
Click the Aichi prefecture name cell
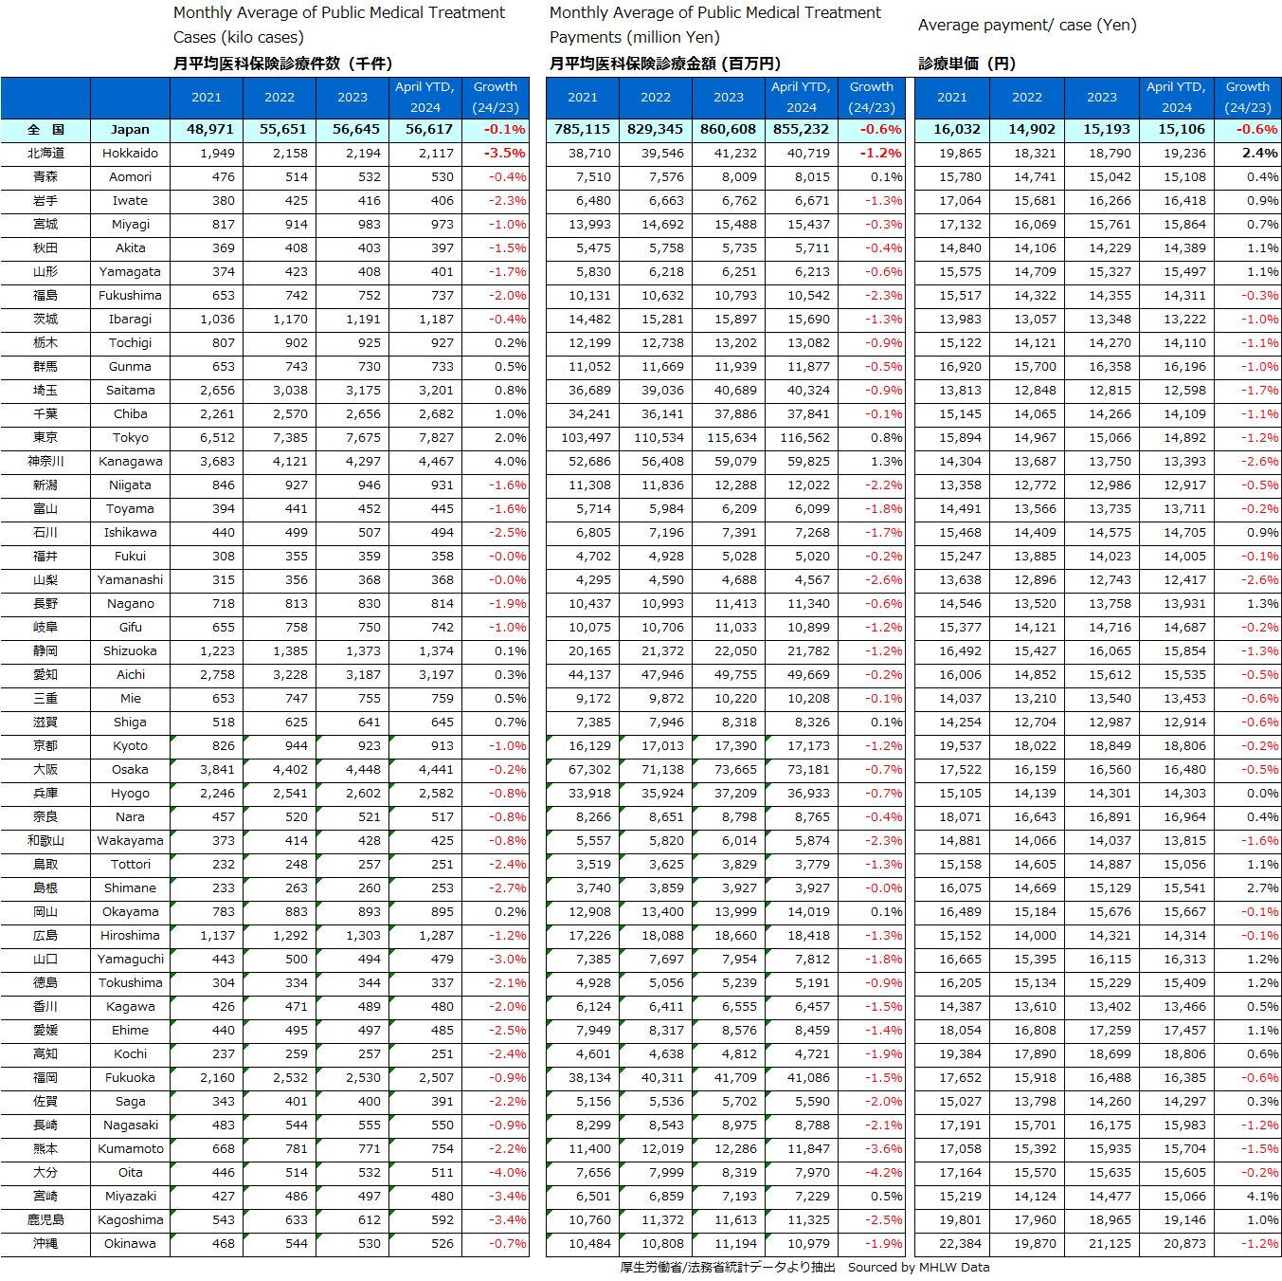[130, 675]
